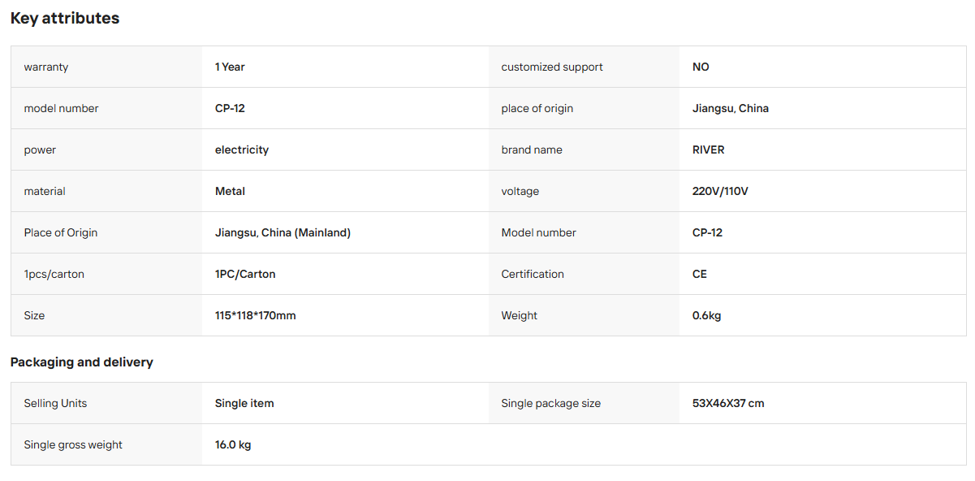Click the Packaging and delivery heading
The image size is (975, 481).
(82, 362)
